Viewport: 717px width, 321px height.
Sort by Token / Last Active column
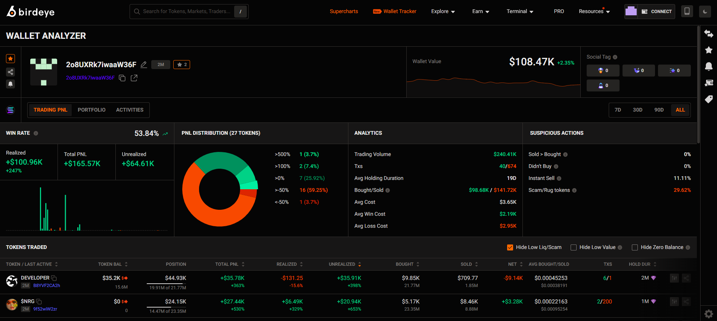tap(32, 264)
